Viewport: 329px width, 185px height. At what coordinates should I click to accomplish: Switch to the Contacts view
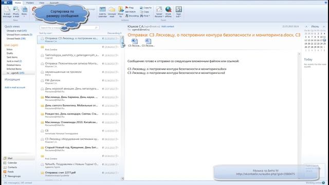pyautogui.click(x=19, y=167)
